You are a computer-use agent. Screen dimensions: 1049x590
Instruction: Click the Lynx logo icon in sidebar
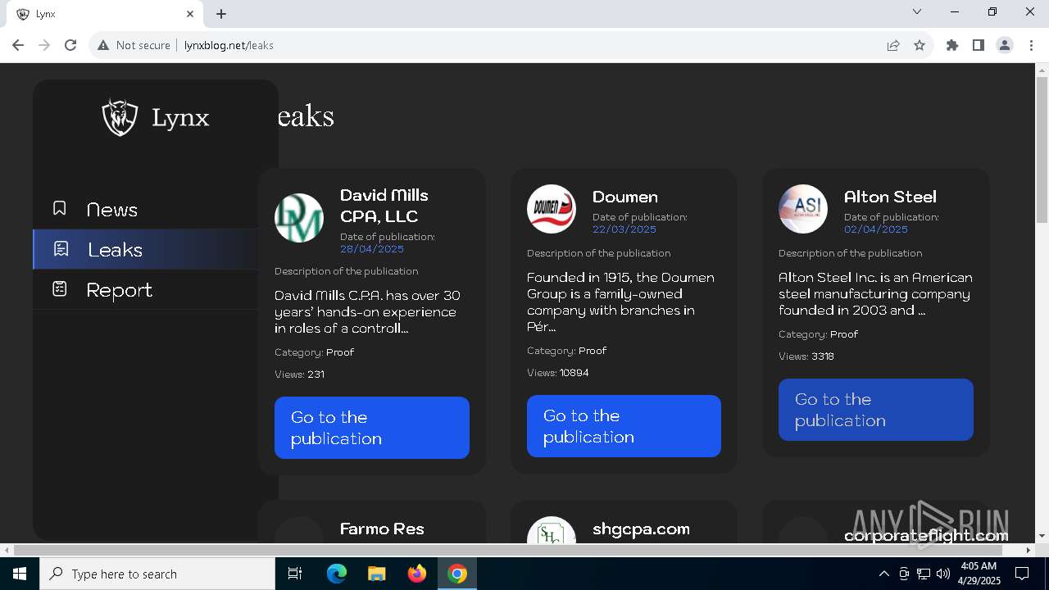point(120,117)
